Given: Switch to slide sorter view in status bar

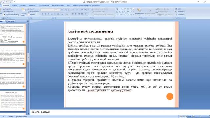Looking at the screenshot, I should 183,117.
